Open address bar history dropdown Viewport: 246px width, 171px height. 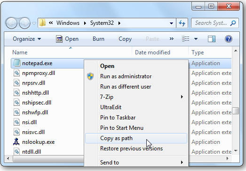tap(171, 23)
